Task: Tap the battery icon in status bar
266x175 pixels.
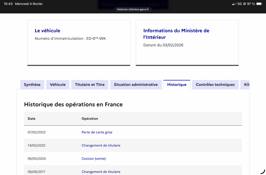Action: click(x=259, y=4)
